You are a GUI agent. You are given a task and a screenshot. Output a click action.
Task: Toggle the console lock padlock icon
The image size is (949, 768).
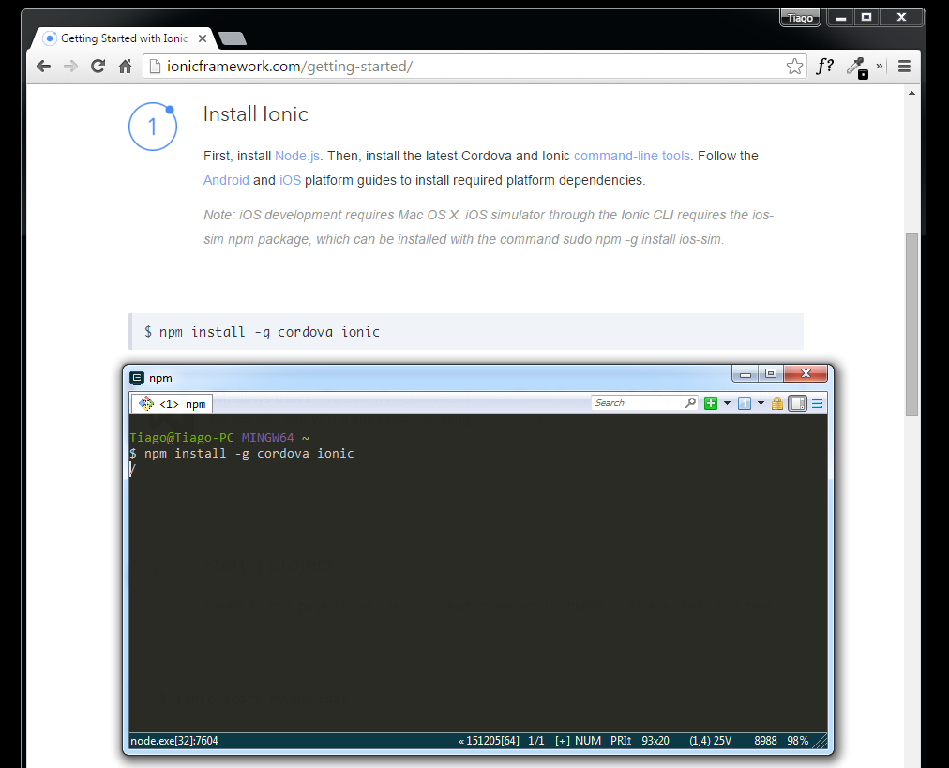(x=777, y=403)
